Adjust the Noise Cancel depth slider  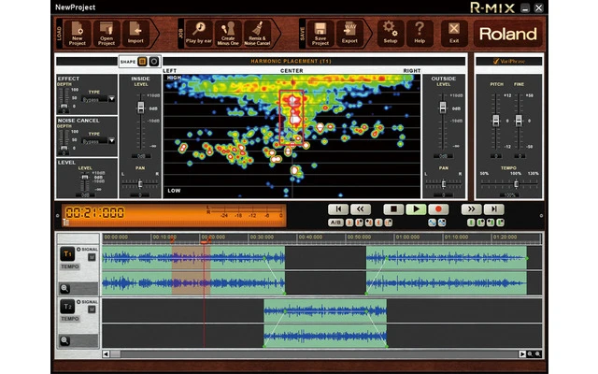click(64, 148)
